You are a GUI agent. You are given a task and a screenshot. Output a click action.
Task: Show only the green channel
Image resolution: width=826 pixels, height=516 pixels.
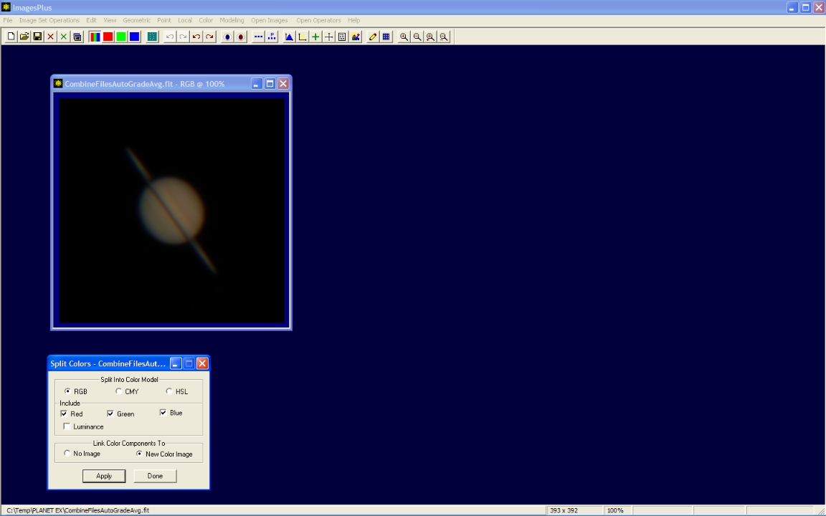[121, 37]
